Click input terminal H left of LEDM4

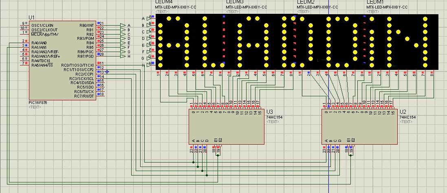[149, 65]
